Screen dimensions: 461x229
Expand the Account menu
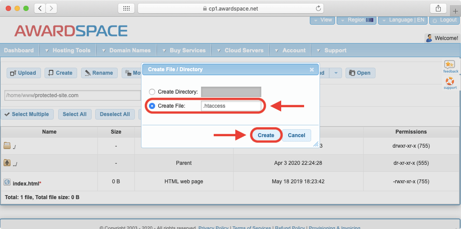(x=290, y=51)
